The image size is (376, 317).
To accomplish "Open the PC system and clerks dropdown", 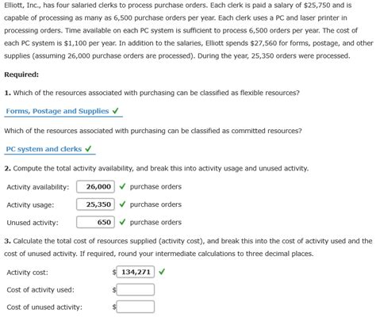I will click(50, 149).
